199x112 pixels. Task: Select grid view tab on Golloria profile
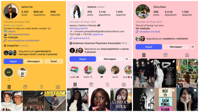tap(75, 85)
